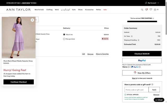Click the Ann Taylor logo
Screen dimensions: 167x103
pyautogui.click(x=19, y=10)
